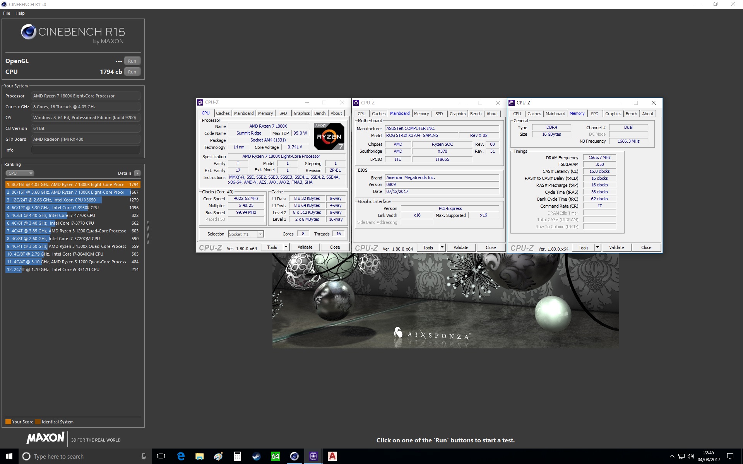The width and height of the screenshot is (743, 464).
Task: Click the Cinebench side panel splitter grip
Action: [x=148, y=232]
